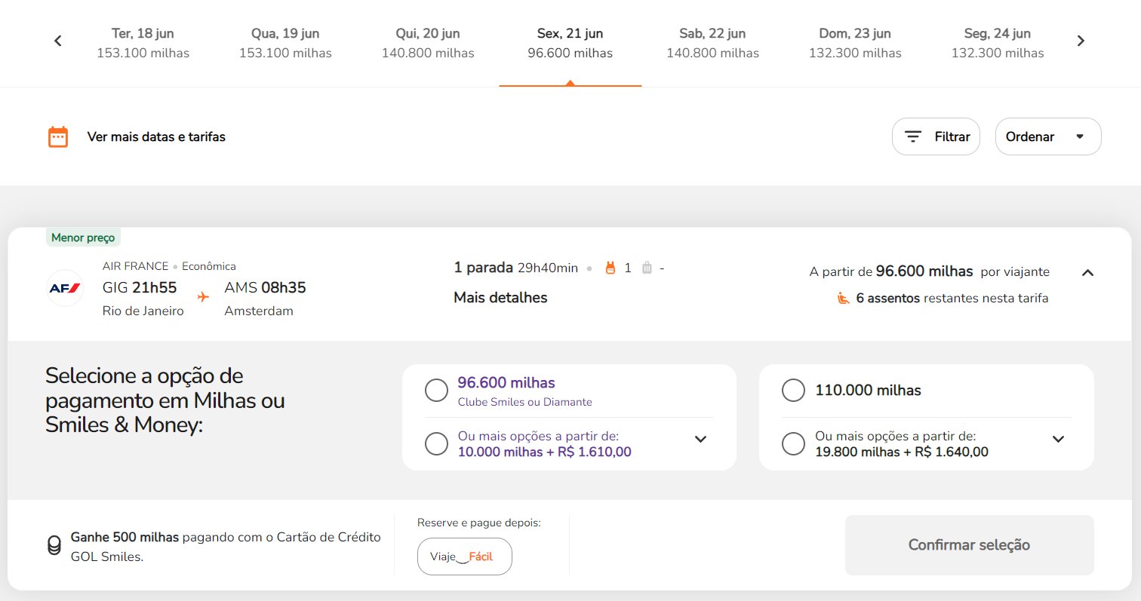1141x601 pixels.
Task: Click the AIR FRANCE Econômica label
Action: point(169,266)
